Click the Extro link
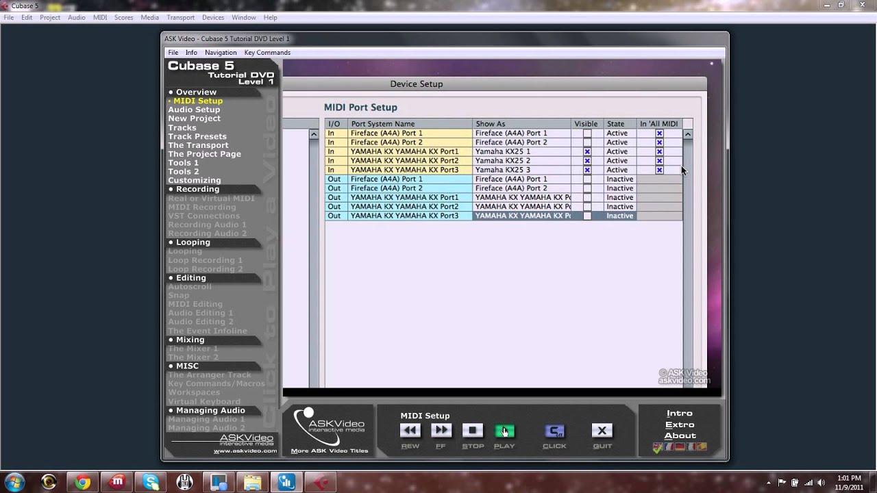877x493 pixels. click(680, 425)
